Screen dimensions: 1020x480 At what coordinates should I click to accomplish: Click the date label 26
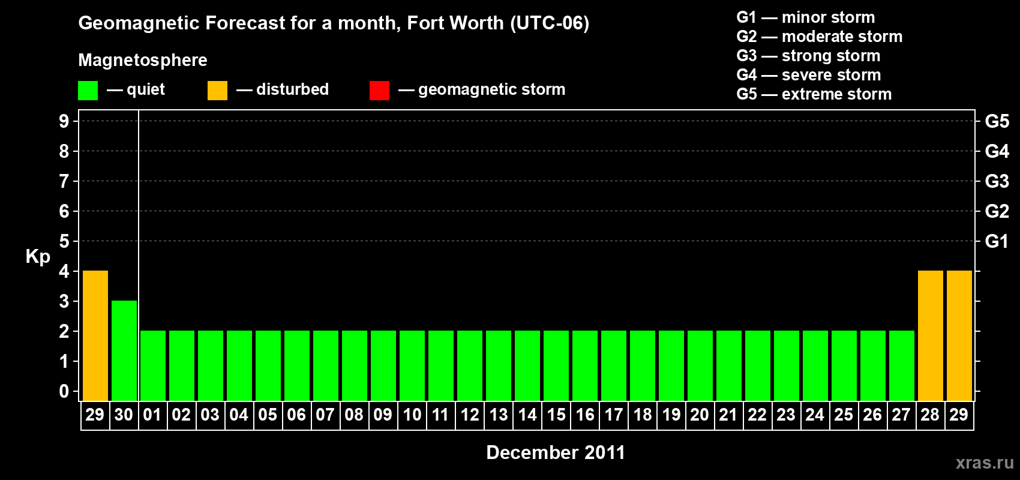point(872,415)
